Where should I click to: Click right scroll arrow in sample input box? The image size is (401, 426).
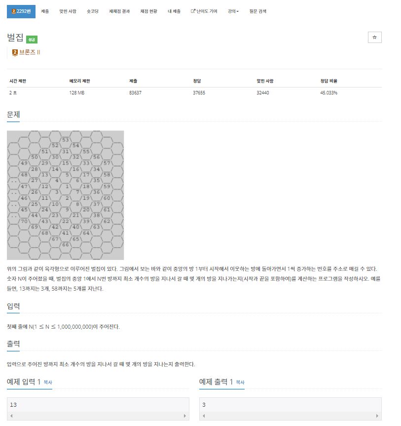(185, 416)
